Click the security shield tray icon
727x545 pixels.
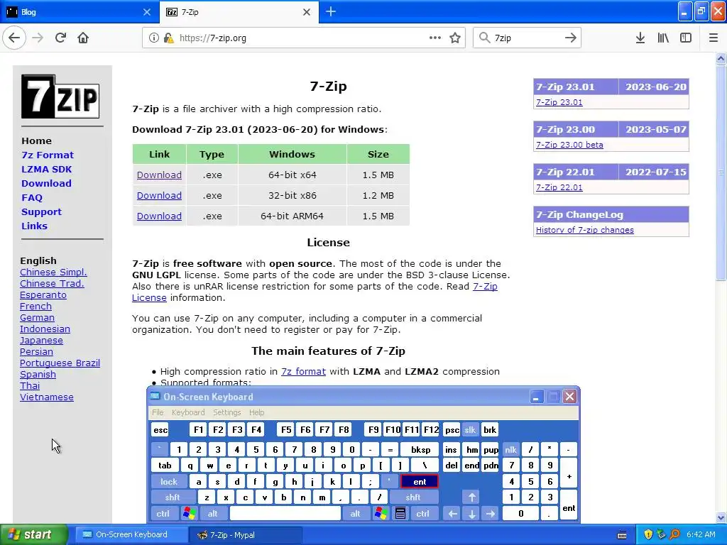[648, 534]
